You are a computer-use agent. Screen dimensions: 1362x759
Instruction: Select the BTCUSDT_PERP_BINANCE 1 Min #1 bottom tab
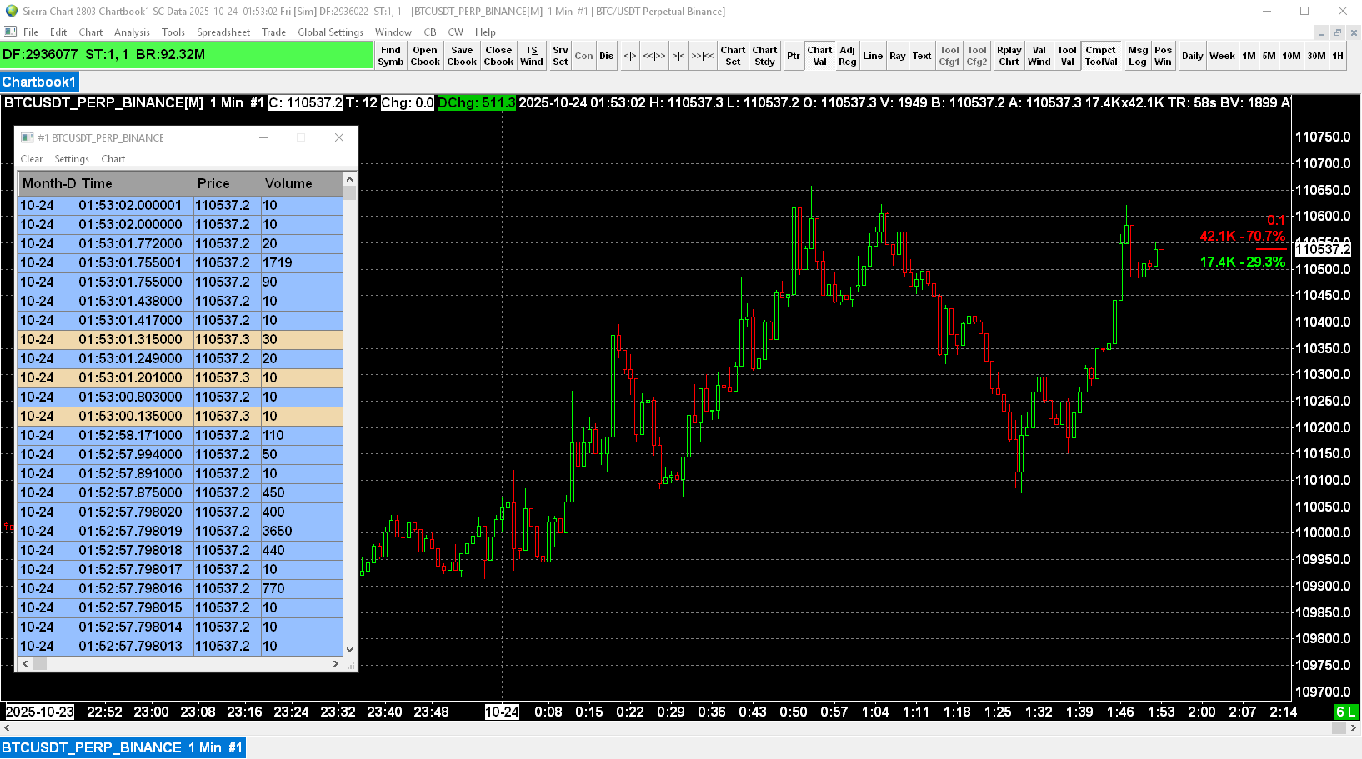(x=123, y=747)
